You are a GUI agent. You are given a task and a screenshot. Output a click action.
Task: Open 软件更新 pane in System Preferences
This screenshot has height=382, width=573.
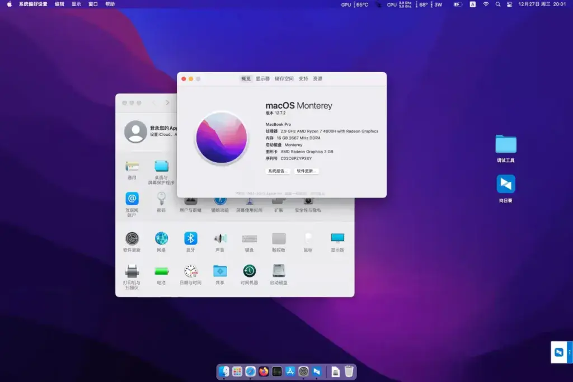(132, 242)
